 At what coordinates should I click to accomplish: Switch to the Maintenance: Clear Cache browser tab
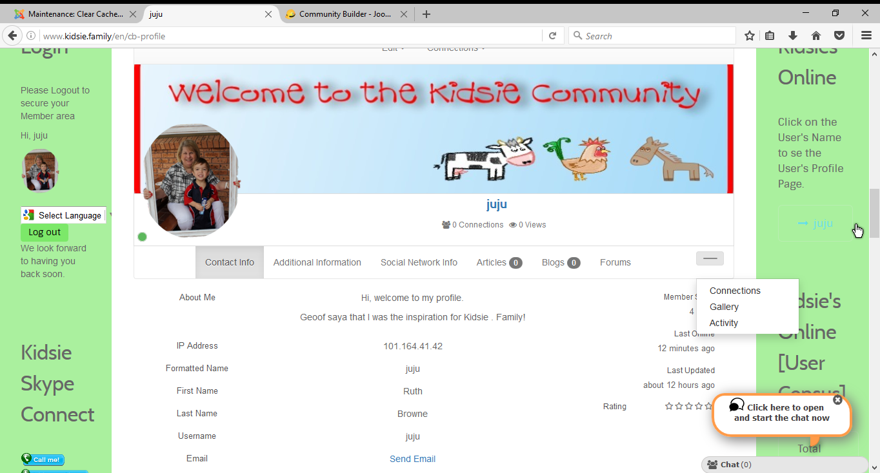(x=75, y=14)
